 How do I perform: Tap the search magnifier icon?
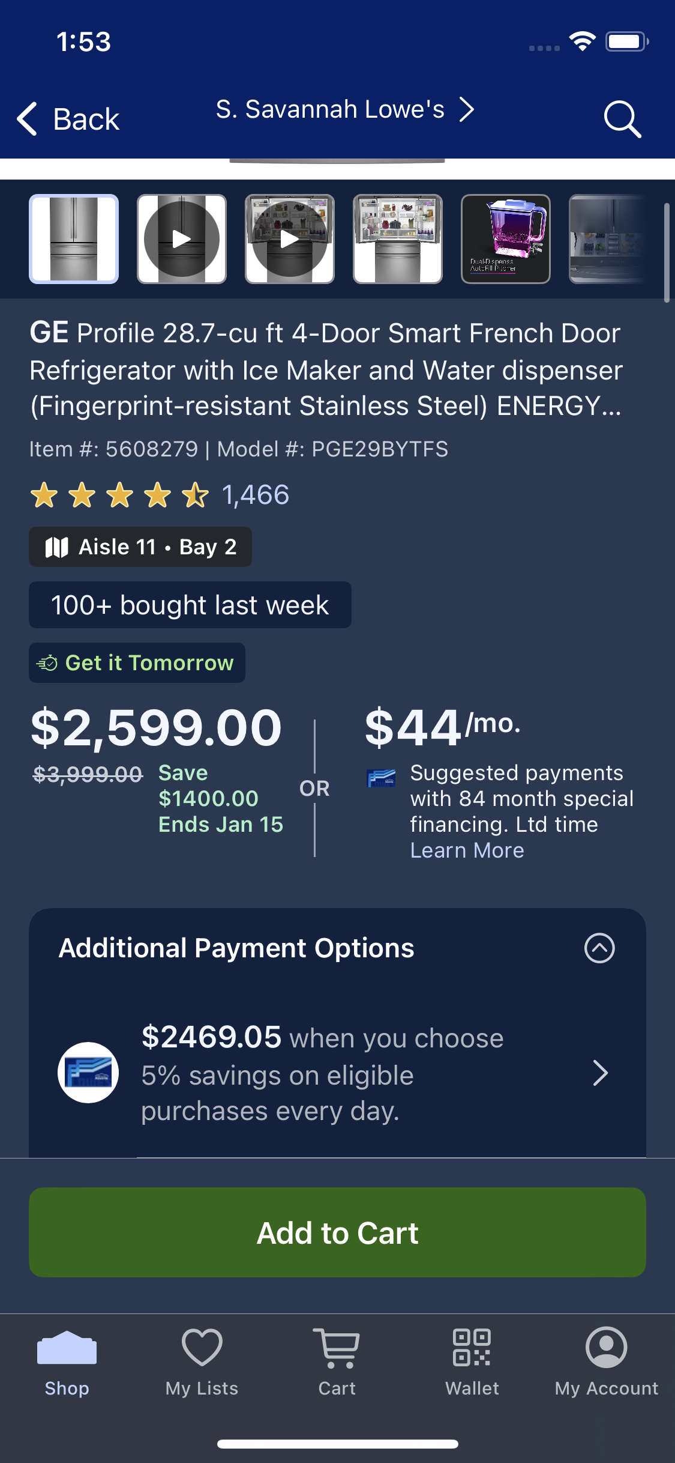tap(622, 119)
